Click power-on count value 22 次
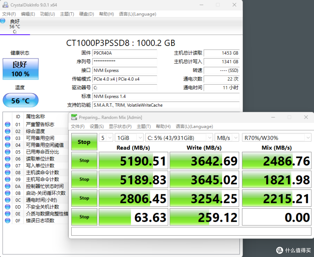Viewport: 314px width, 257px height. tap(222, 79)
